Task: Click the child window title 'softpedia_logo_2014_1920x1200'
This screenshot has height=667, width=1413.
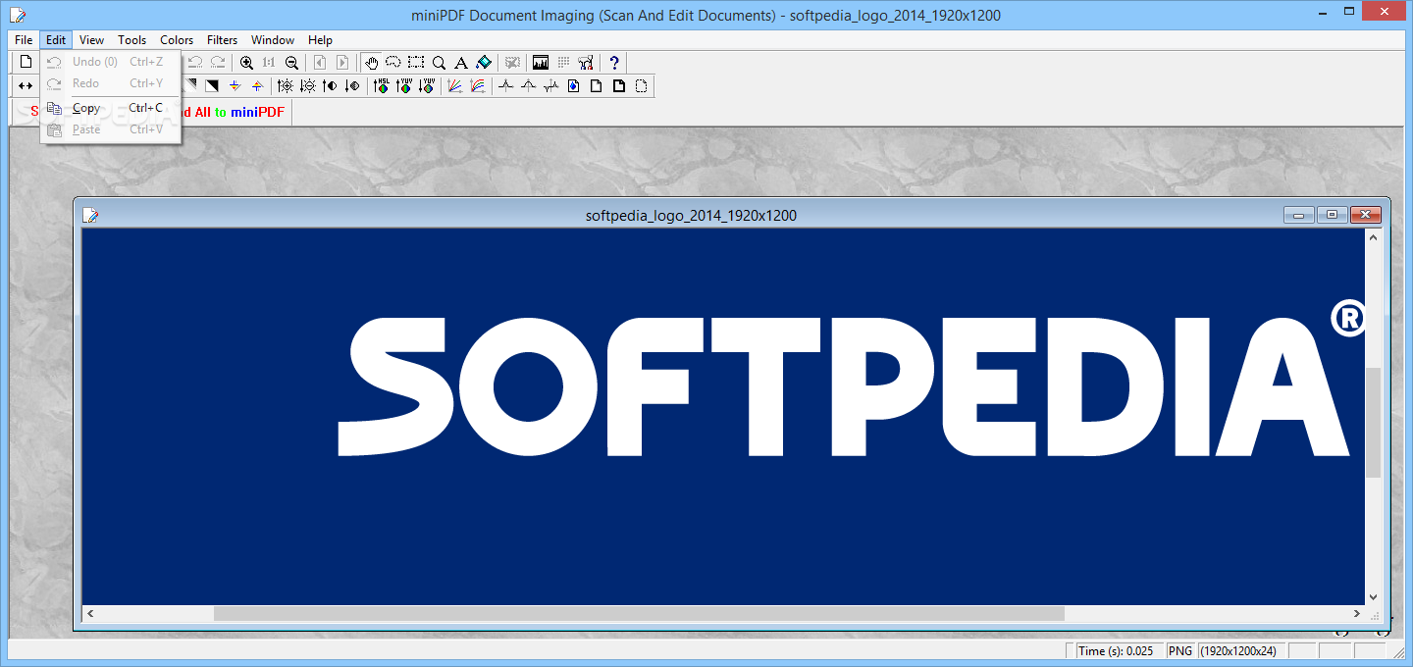Action: point(691,216)
